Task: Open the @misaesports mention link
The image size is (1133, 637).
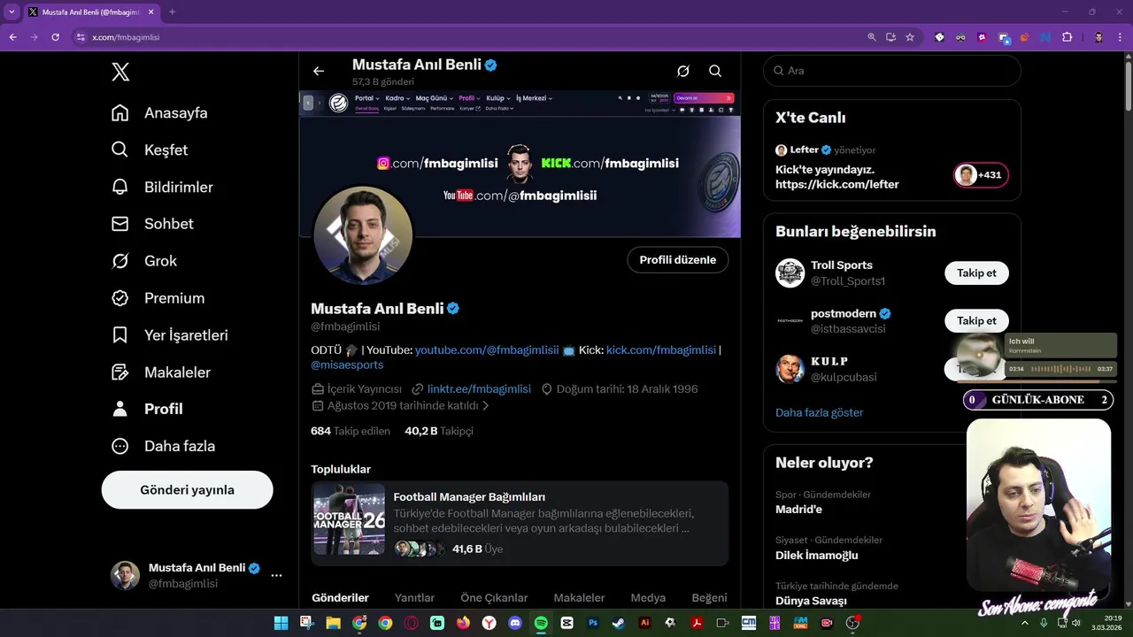Action: 347,365
